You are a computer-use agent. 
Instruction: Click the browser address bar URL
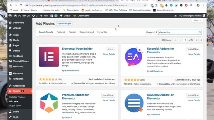[x=78, y=5]
